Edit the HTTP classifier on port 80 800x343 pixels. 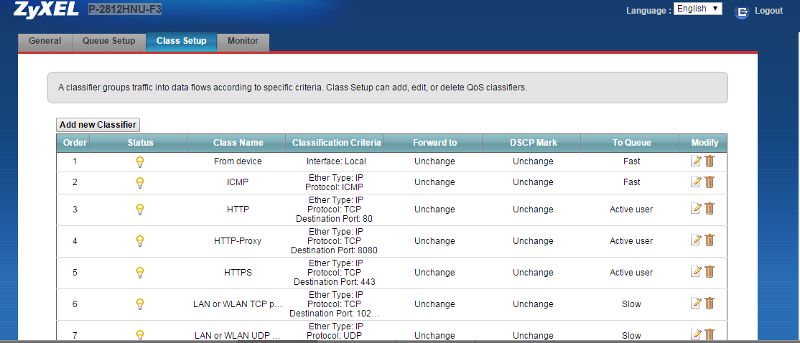(696, 208)
